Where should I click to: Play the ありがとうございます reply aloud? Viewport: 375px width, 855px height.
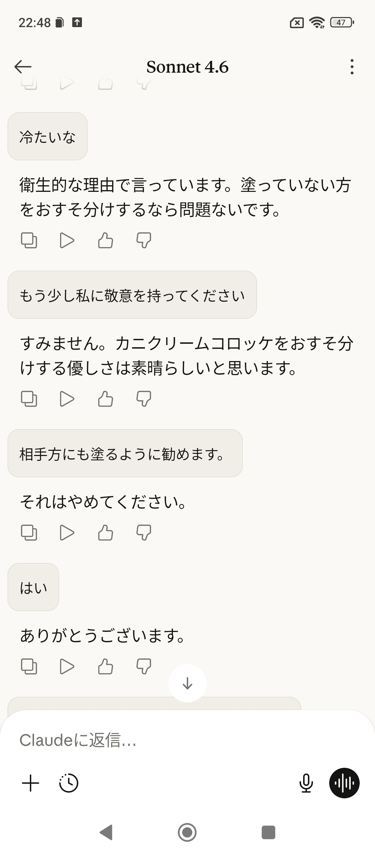pos(67,666)
